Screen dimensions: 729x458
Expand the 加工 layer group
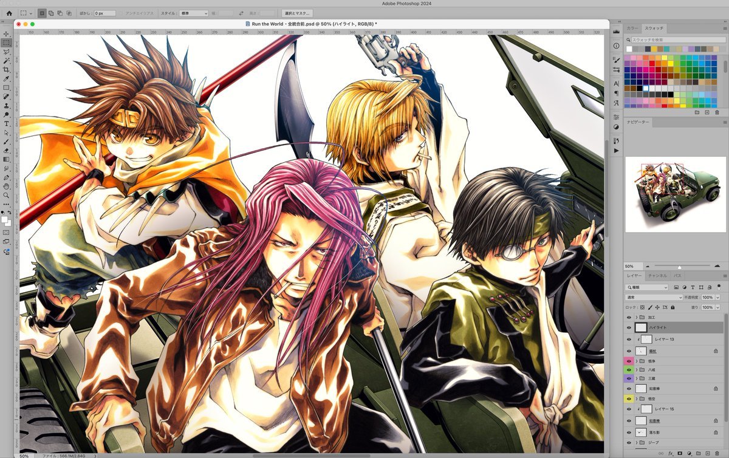coord(637,318)
